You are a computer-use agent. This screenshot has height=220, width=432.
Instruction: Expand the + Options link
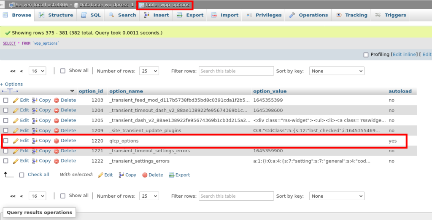[x=11, y=84]
